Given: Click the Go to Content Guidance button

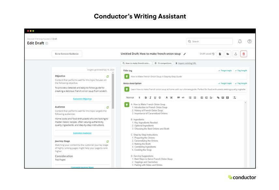Looking at the screenshot, I should pos(67,54).
